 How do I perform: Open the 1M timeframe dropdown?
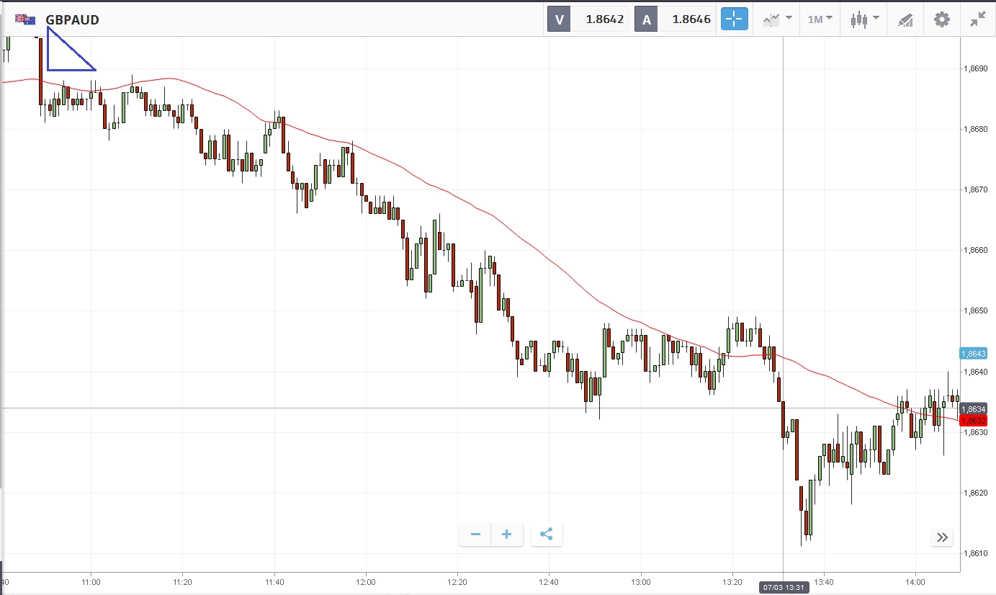coord(820,19)
